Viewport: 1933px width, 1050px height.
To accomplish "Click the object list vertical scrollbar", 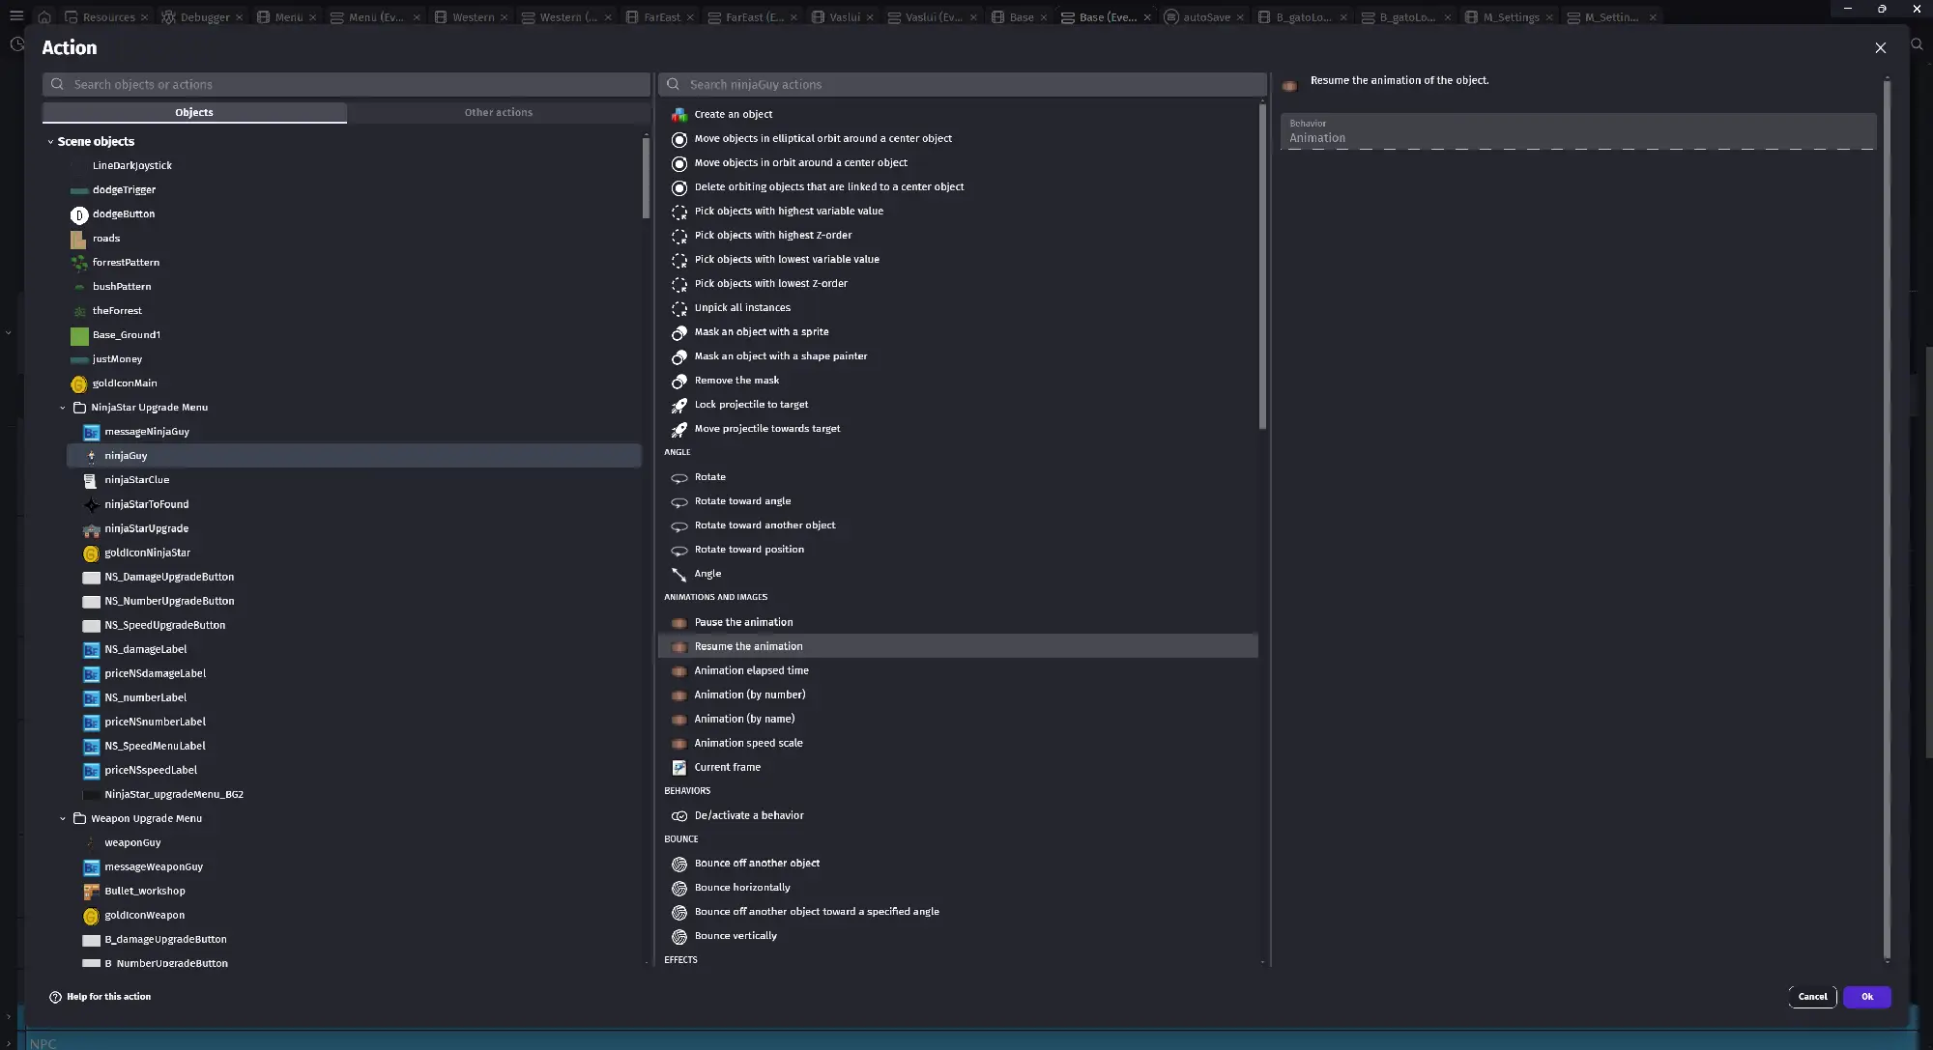I will click(646, 179).
